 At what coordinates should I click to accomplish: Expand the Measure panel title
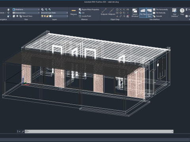[84, 19]
